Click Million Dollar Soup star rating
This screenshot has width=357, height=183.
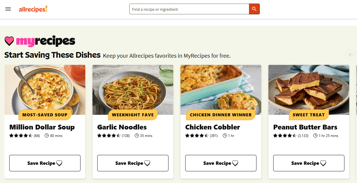tap(21, 136)
